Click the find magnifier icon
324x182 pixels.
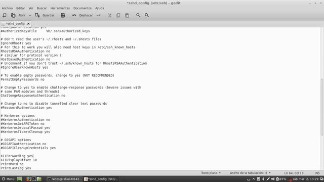[138, 15]
